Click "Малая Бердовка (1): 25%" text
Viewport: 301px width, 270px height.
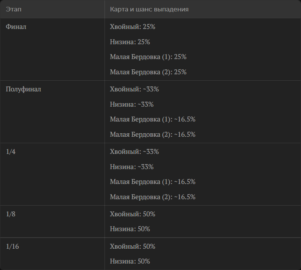point(148,57)
